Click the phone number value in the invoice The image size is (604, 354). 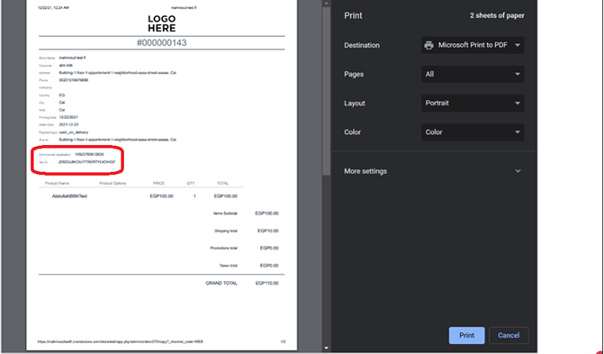click(74, 80)
